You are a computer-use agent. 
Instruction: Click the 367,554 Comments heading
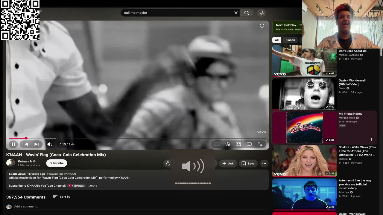point(26,197)
